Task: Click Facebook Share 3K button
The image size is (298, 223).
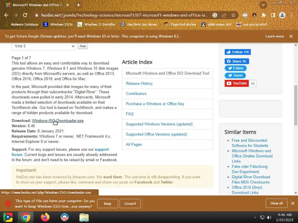Action: pos(237,61)
